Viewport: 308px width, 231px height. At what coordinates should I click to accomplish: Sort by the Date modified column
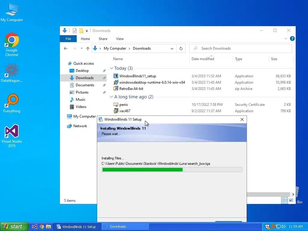[x=203, y=59]
